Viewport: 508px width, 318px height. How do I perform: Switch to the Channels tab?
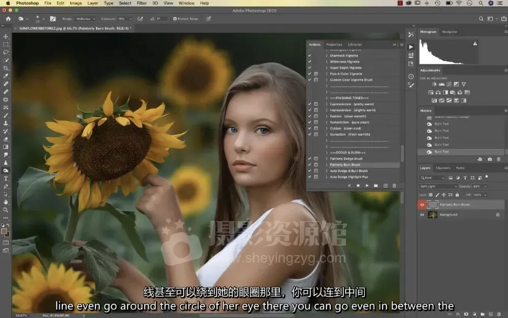click(443, 168)
